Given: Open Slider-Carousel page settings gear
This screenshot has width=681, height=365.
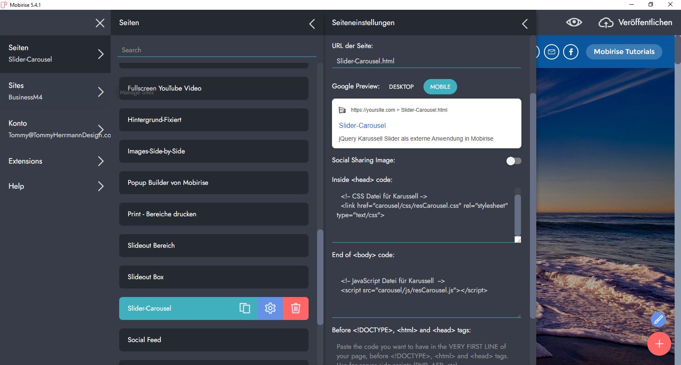Looking at the screenshot, I should coord(270,308).
